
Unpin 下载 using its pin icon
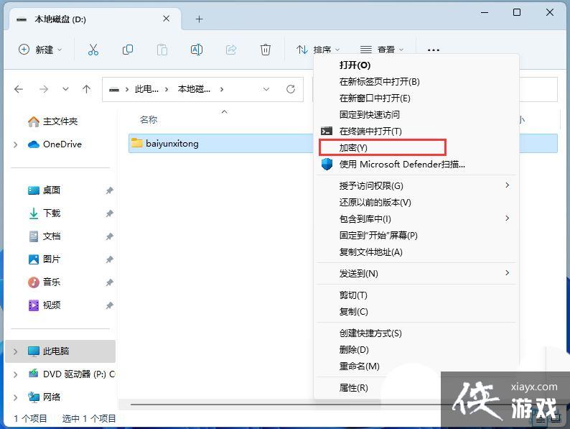pyautogui.click(x=109, y=213)
